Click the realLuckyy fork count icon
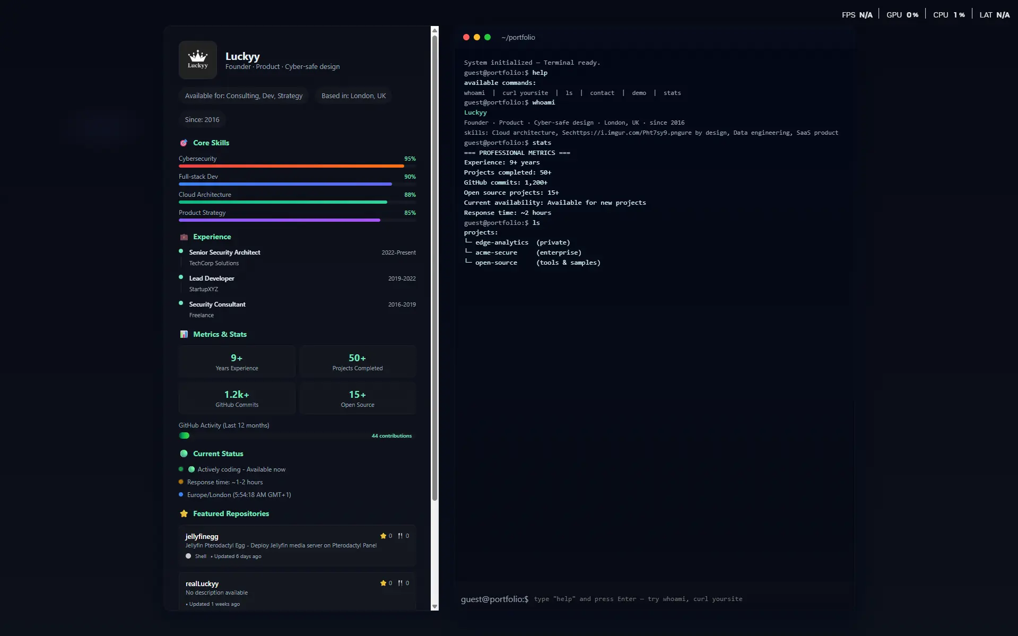Image resolution: width=1018 pixels, height=636 pixels. (400, 583)
